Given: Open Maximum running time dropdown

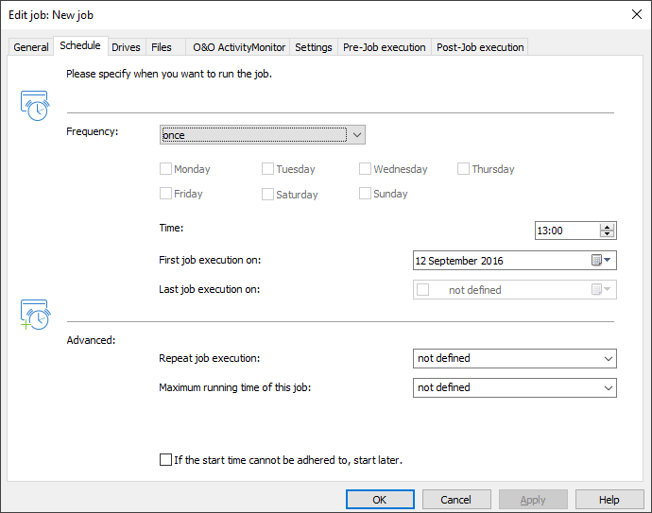Looking at the screenshot, I should (608, 387).
